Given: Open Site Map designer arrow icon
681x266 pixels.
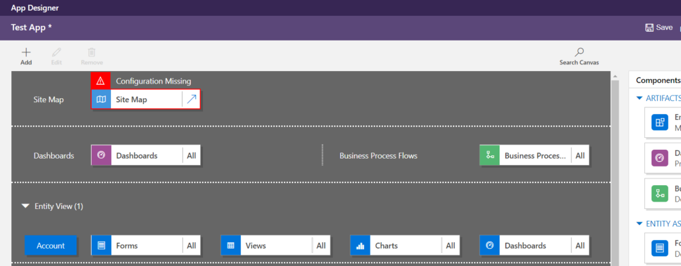Looking at the screenshot, I should [191, 100].
